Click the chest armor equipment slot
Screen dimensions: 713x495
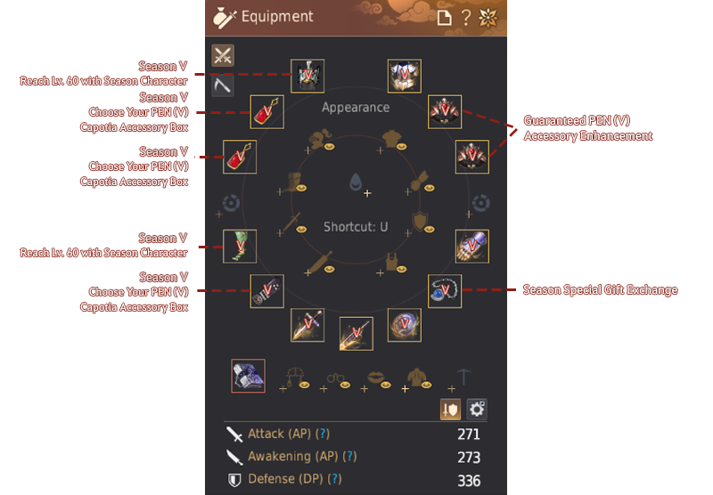click(x=405, y=76)
